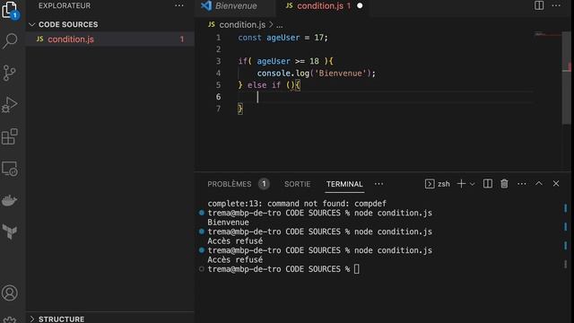Screen dimensions: 574x323
Task: Kill the terminal with trash icon
Action: 504,183
